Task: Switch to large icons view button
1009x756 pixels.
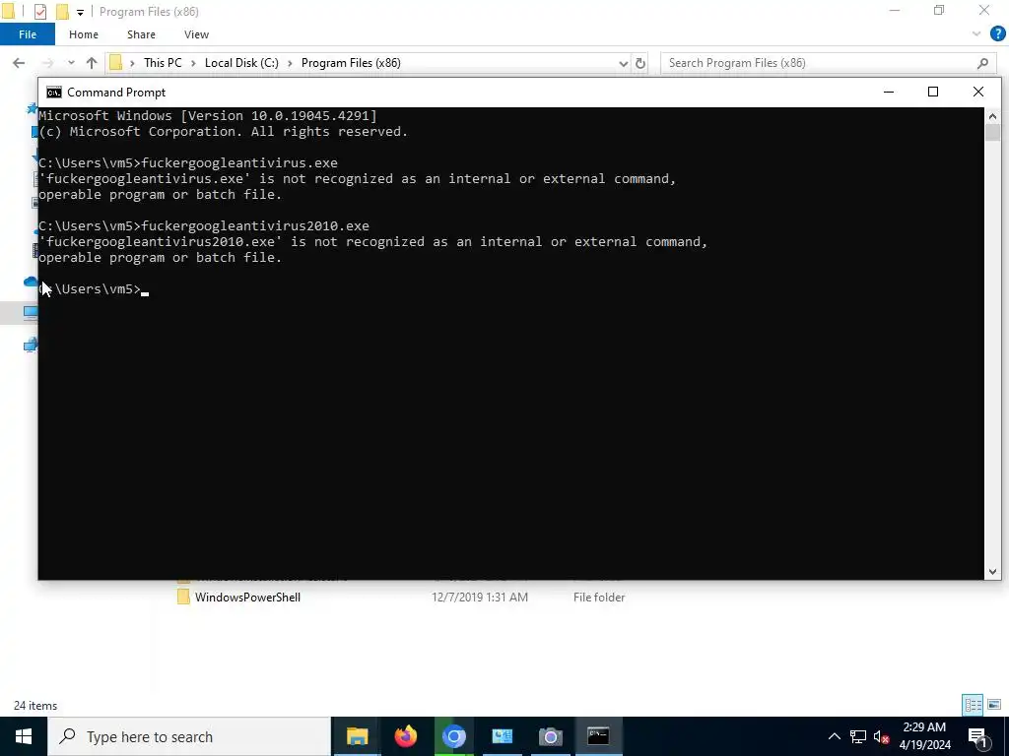Action: tap(994, 705)
